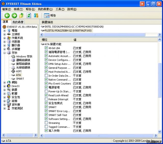Image resolution: width=163 pixels, height=144 pixels.
Task: Open the 檔案(F) menu
Action: coord(7,9)
